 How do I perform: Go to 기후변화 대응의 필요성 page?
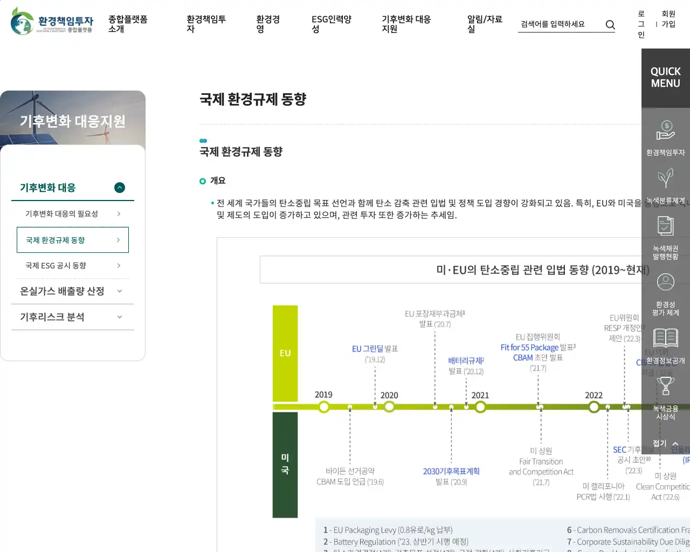(x=72, y=214)
